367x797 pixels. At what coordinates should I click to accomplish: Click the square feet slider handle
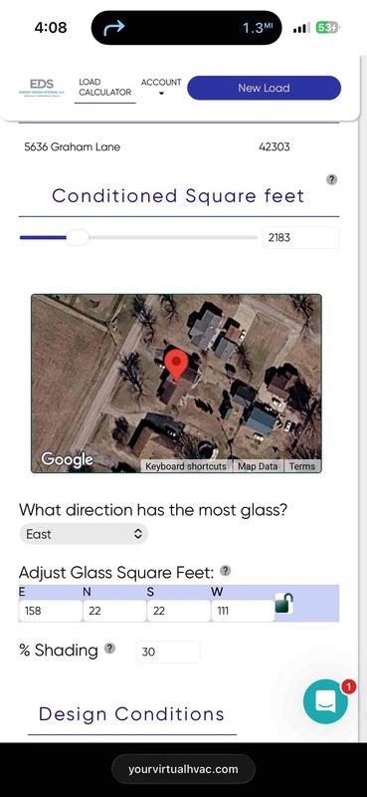coord(78,237)
